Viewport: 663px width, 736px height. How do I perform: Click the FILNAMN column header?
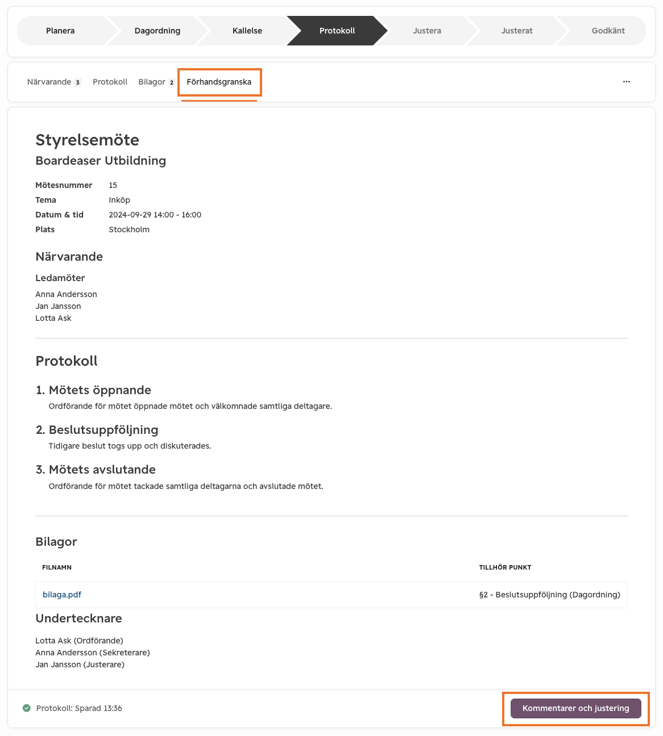click(57, 567)
